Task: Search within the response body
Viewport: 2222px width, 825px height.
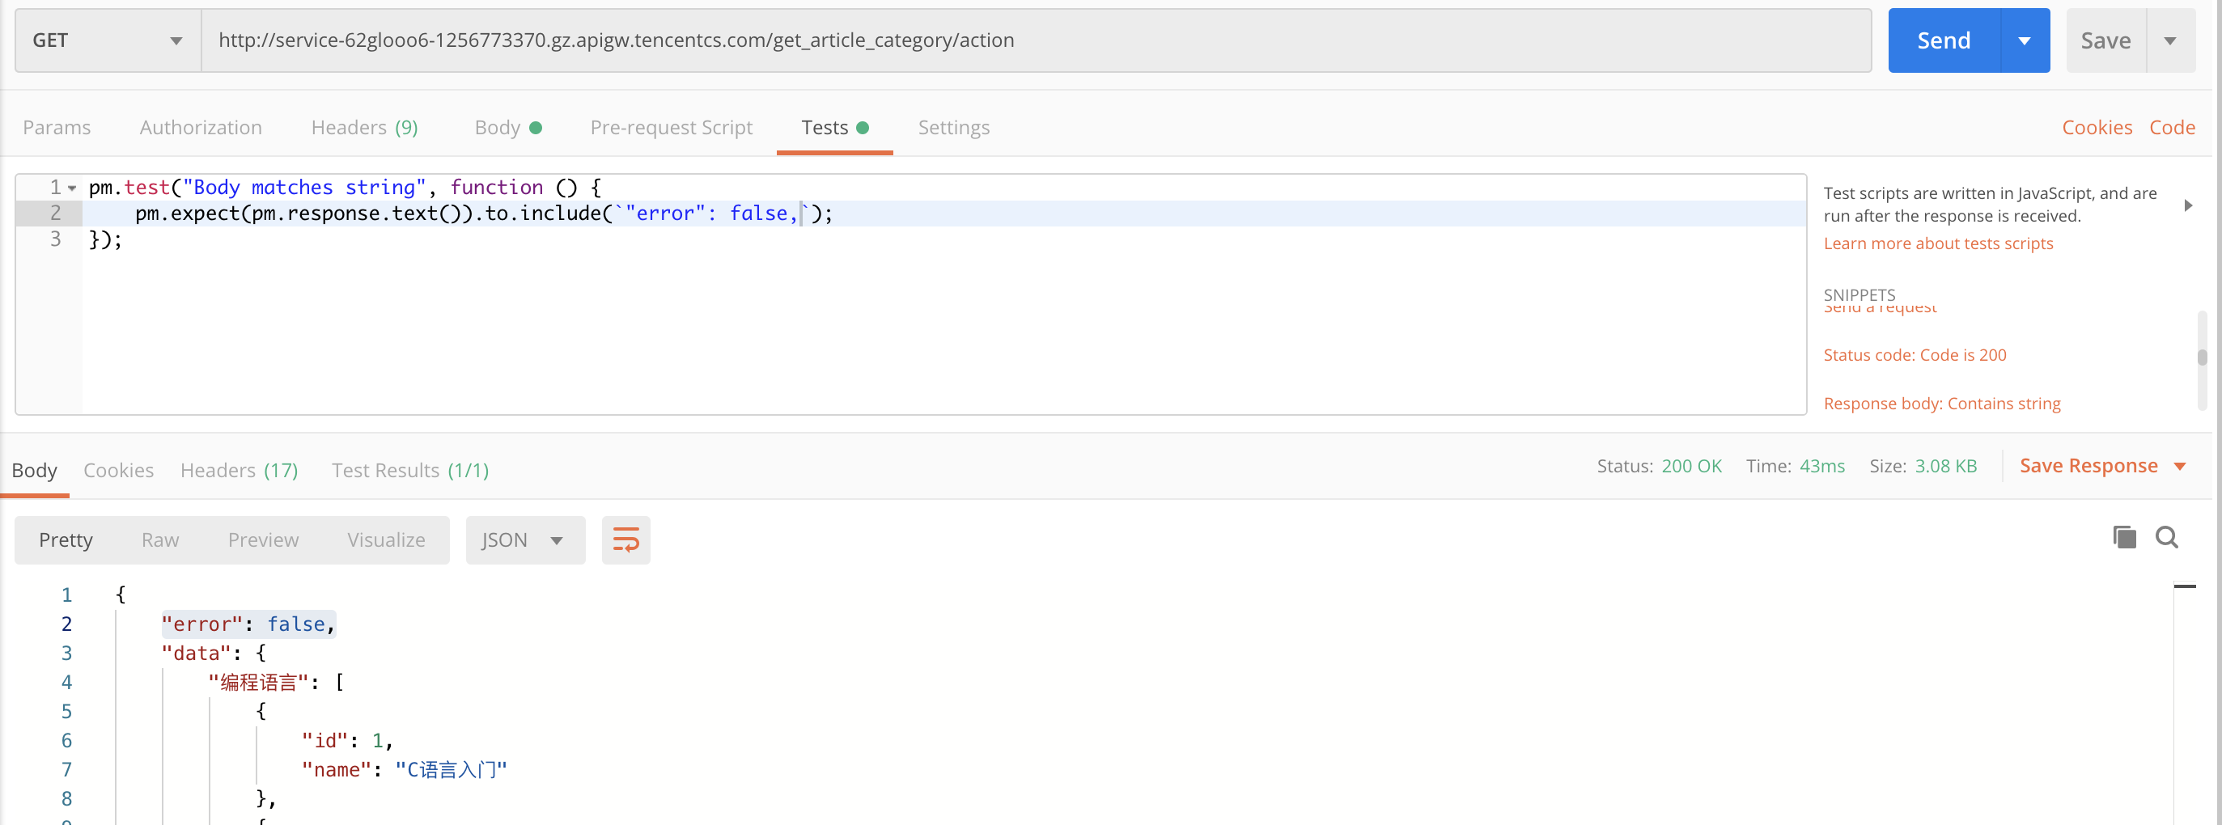Action: coord(2167,537)
